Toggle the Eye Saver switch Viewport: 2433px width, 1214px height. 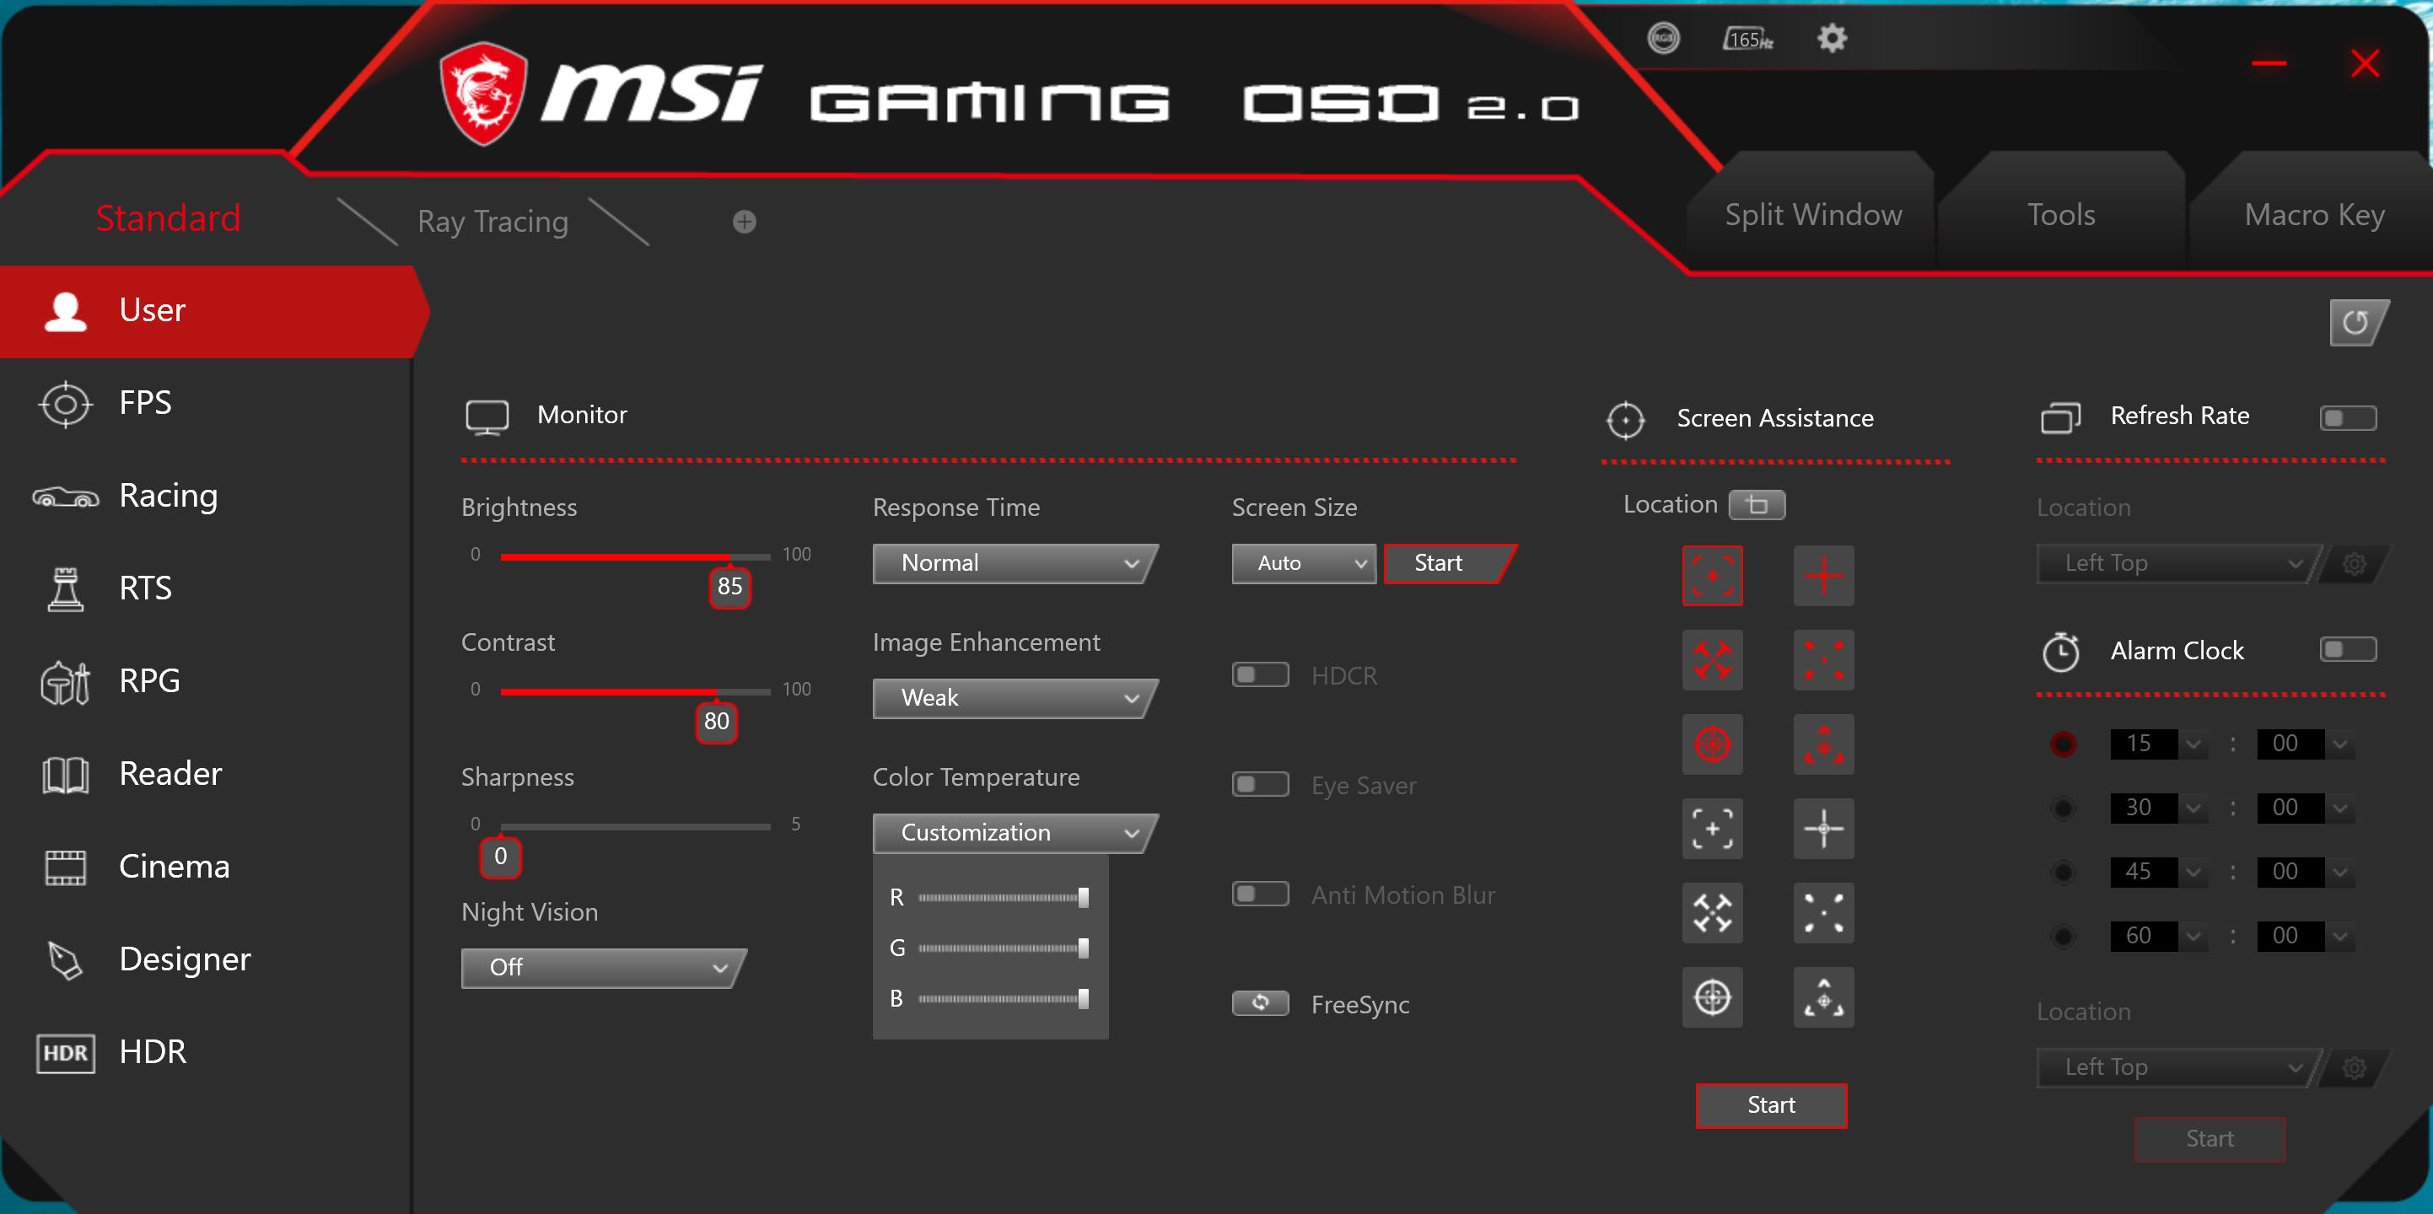(x=1260, y=785)
